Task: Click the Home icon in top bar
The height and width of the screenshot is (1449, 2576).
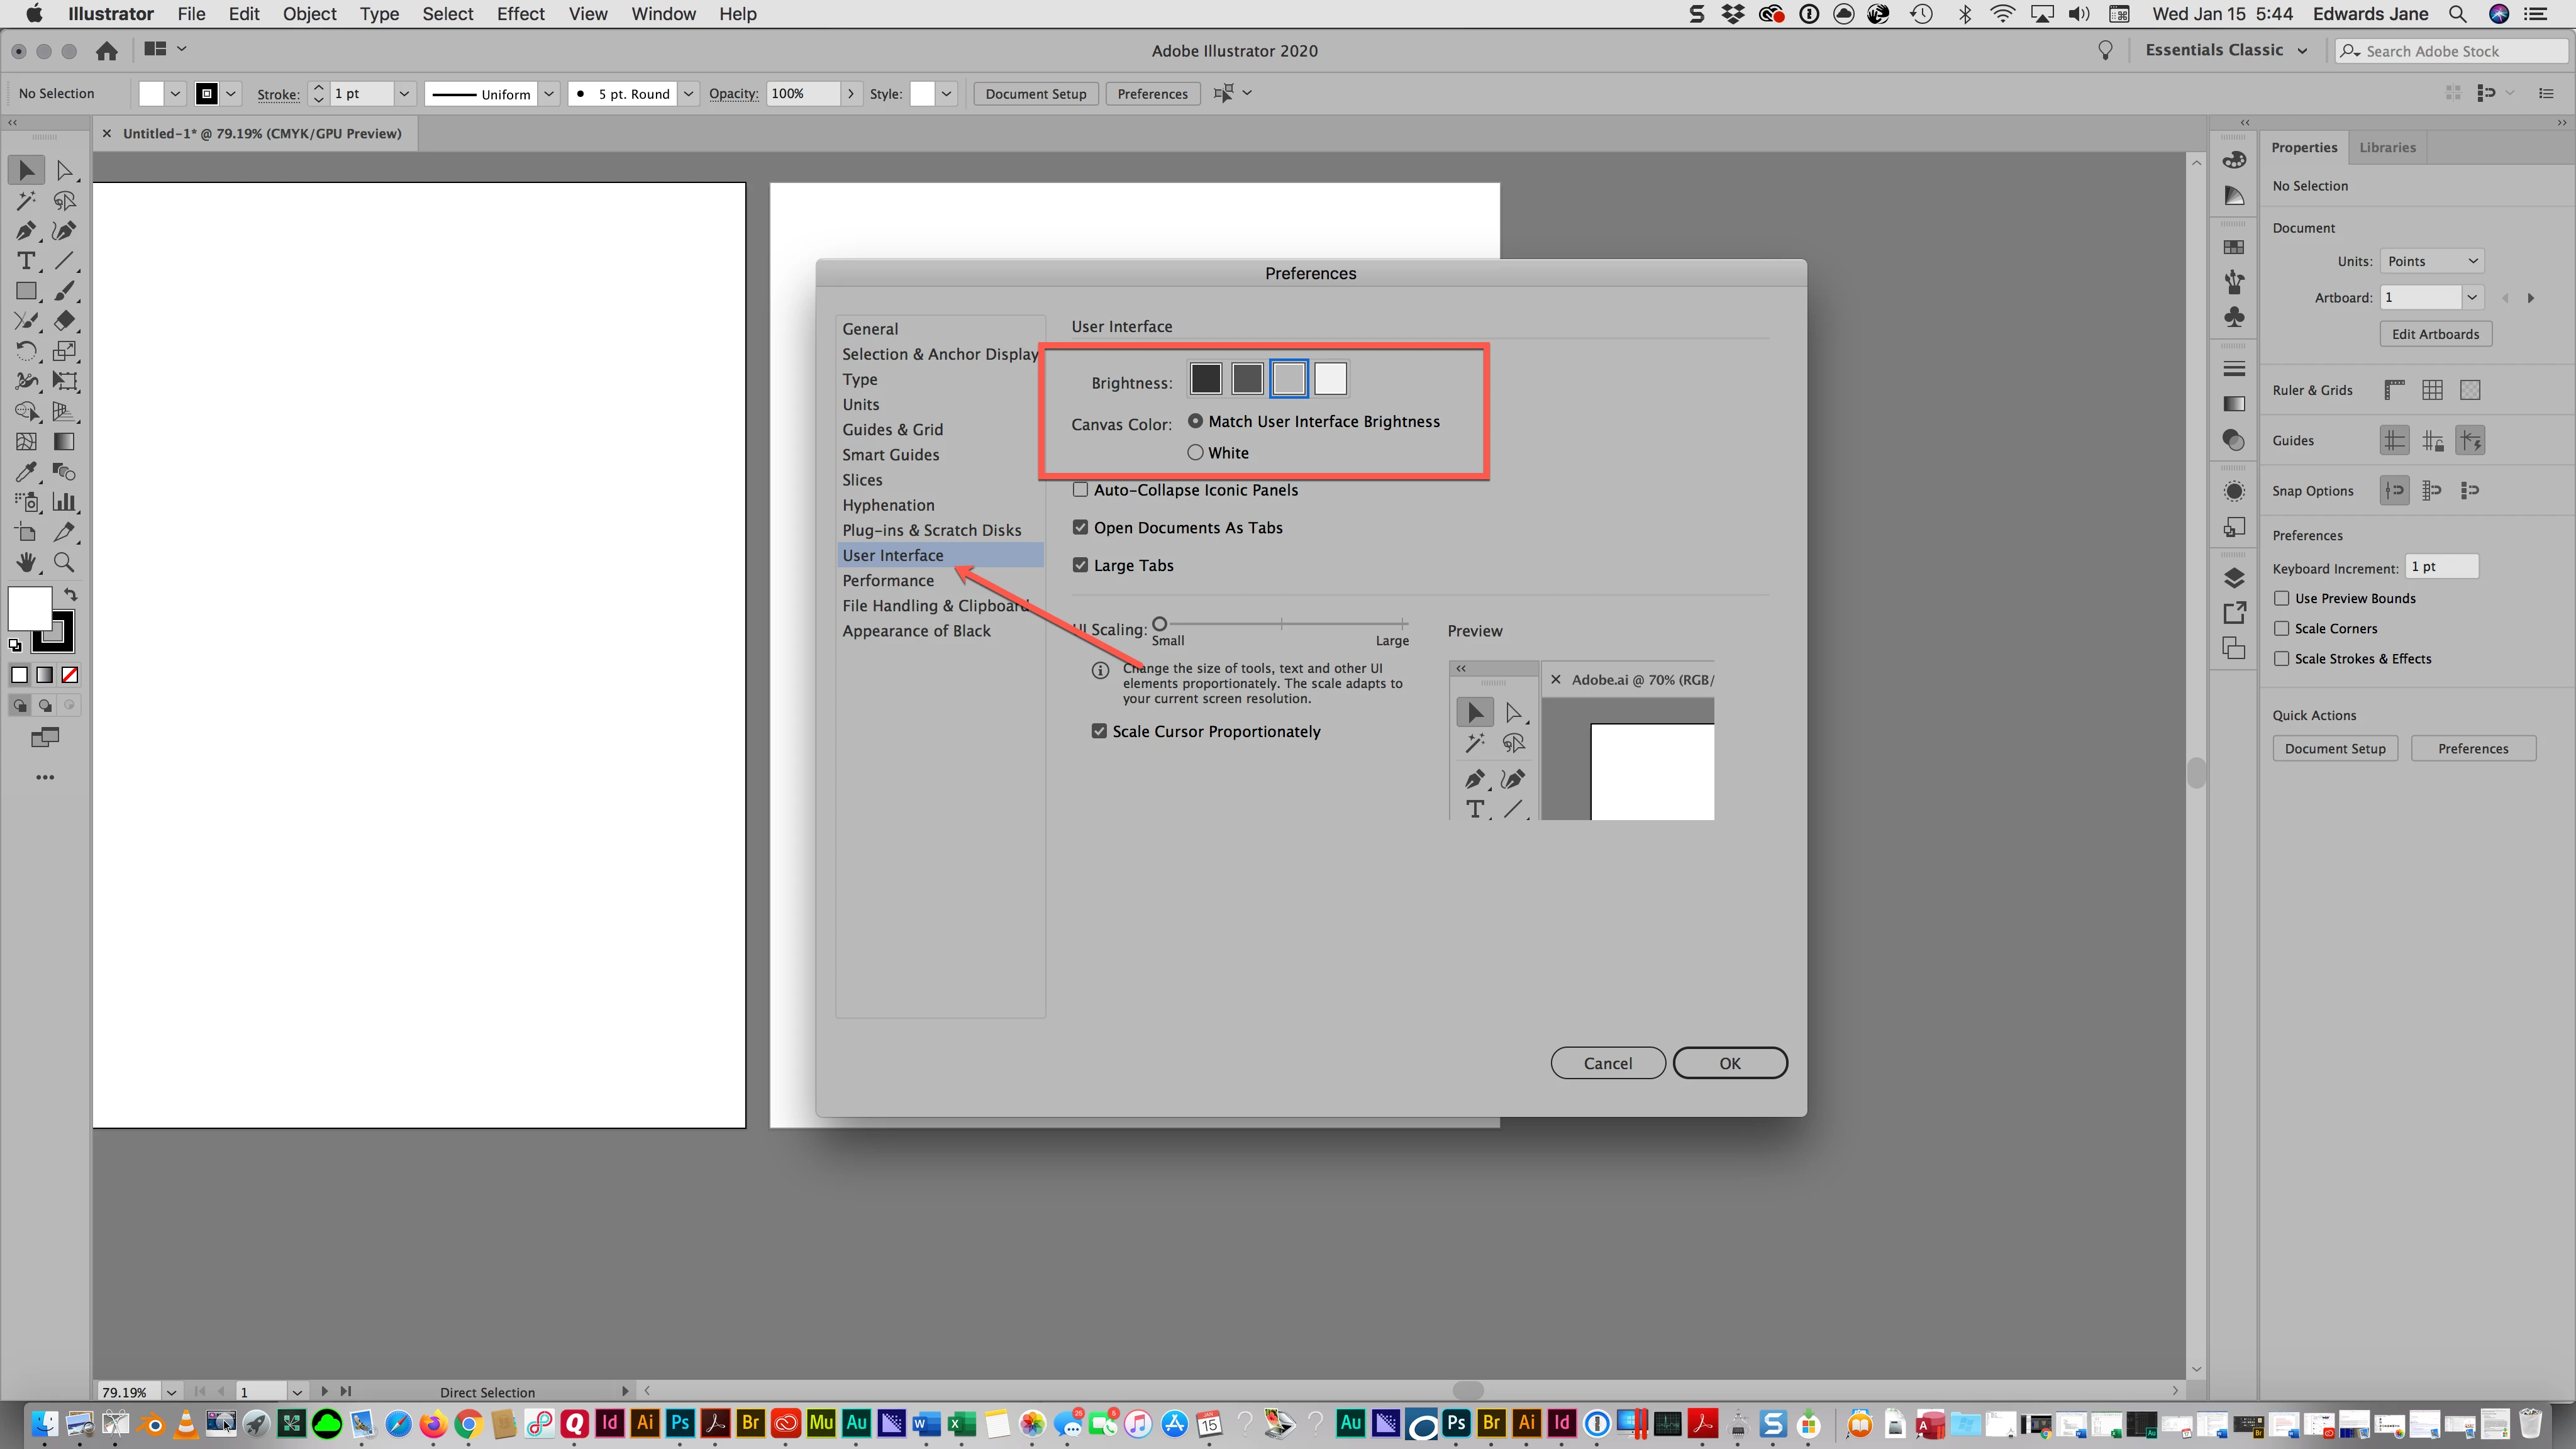Action: point(107,51)
